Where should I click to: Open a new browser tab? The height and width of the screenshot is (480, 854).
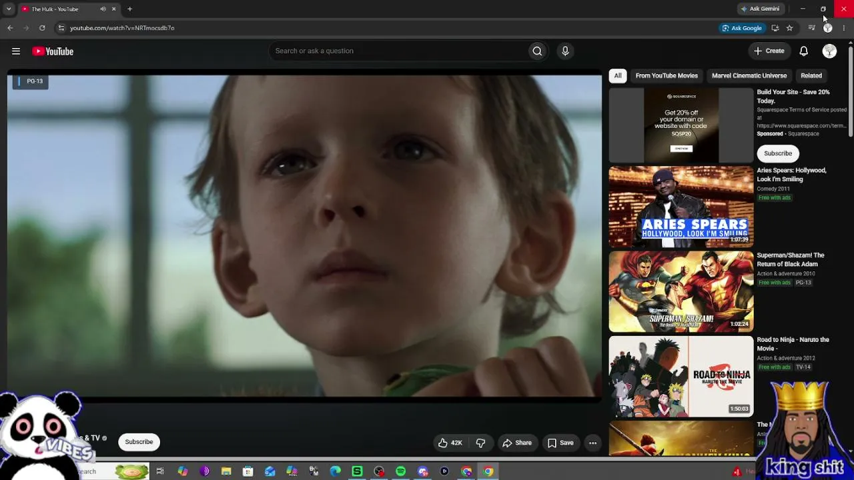click(129, 9)
